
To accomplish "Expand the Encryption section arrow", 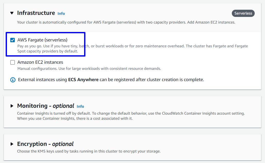I will [12, 144].
